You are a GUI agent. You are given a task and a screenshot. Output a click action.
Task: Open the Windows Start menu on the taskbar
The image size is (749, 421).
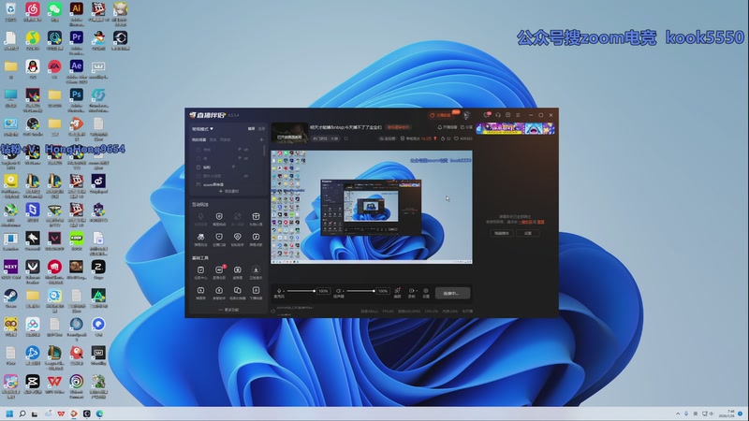[x=9, y=413]
